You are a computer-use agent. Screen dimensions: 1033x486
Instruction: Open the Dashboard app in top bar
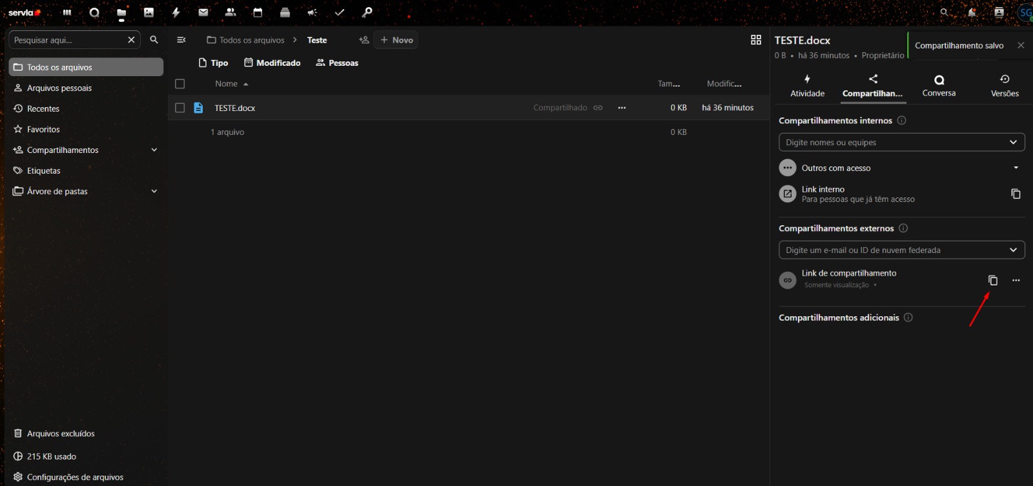pos(67,12)
